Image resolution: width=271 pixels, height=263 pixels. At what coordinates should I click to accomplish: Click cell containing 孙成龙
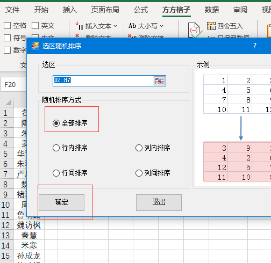(x=28, y=255)
